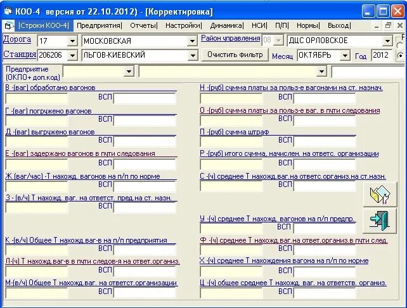Click ВСП field for О сумма платы
This screenshot has height=308, width=407.
tap(325, 120)
